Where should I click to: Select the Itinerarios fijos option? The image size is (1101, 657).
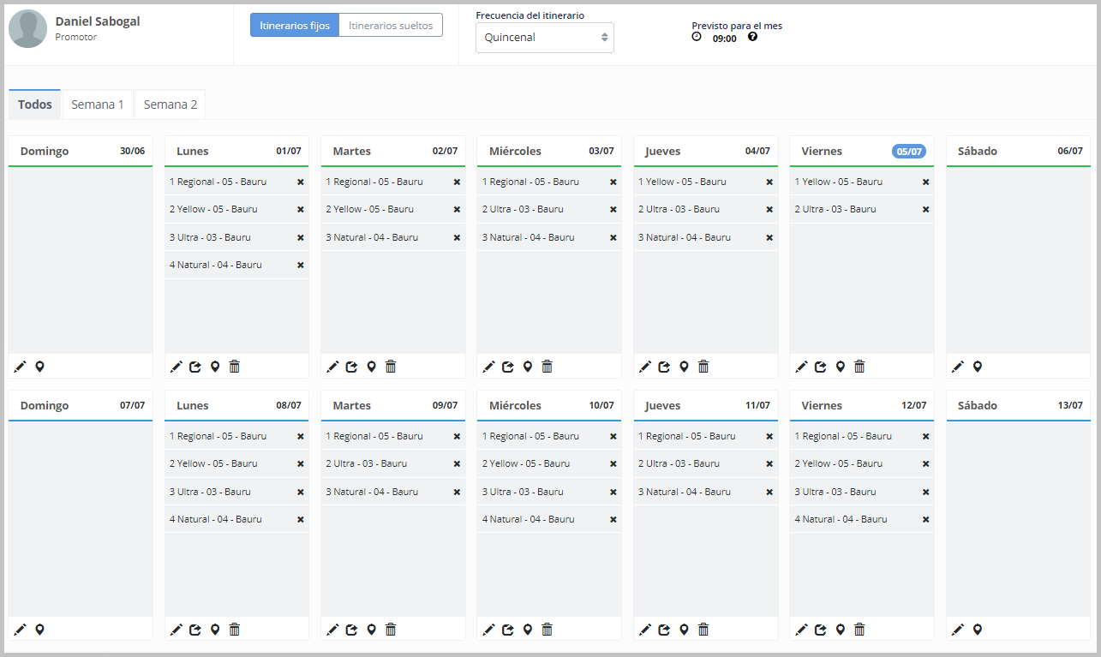(295, 26)
